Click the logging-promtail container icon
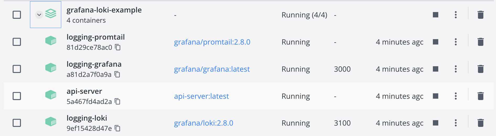496x136 pixels. pos(51,41)
